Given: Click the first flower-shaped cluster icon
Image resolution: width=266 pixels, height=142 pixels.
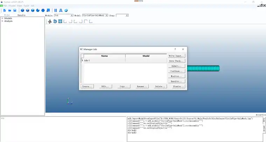Looking at the screenshot, I should [38, 10].
